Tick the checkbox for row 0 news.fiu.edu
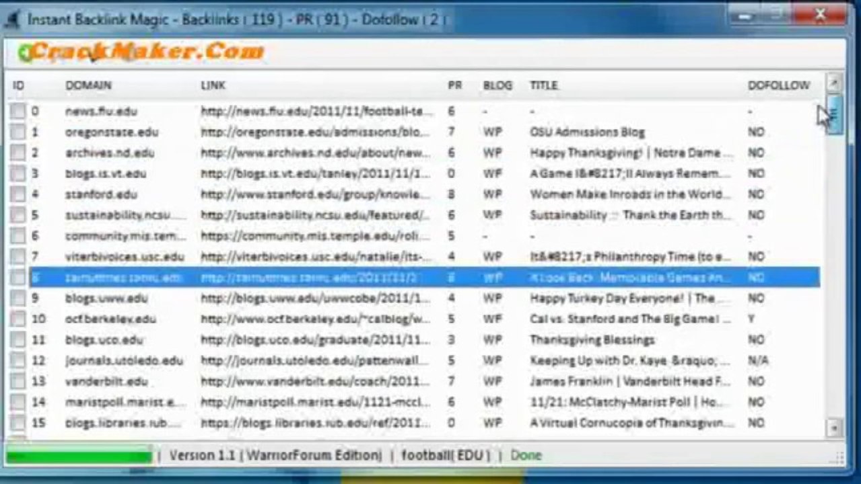 [18, 111]
